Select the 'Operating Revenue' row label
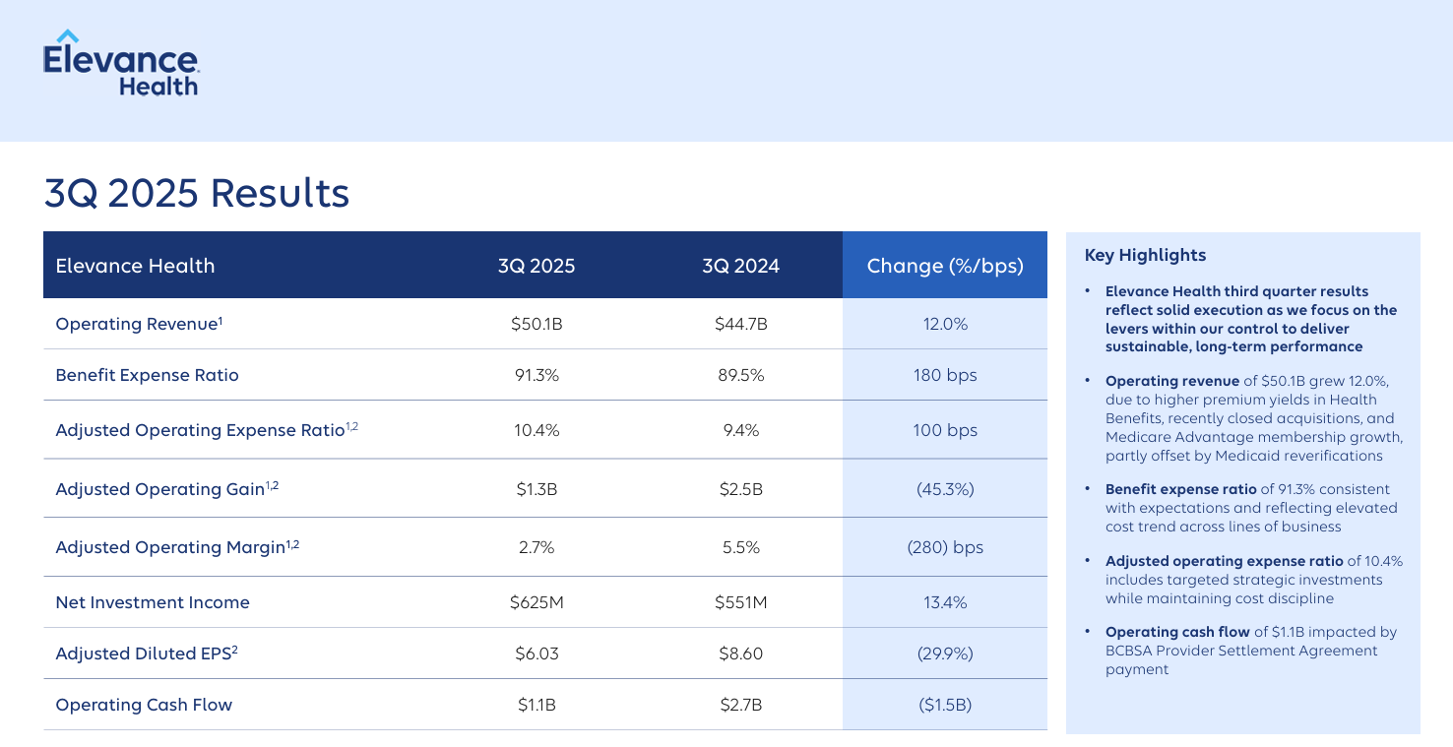 [139, 324]
